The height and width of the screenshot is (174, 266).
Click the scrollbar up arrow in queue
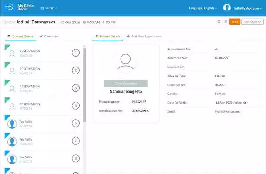pyautogui.click(x=84, y=47)
